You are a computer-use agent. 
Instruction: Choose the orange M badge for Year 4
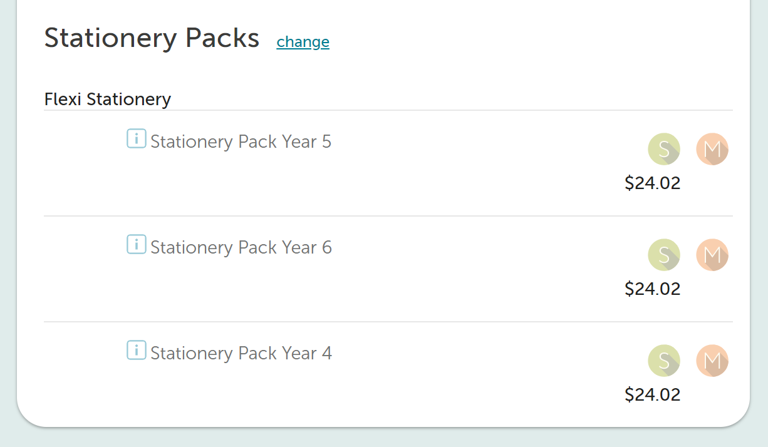(x=712, y=361)
